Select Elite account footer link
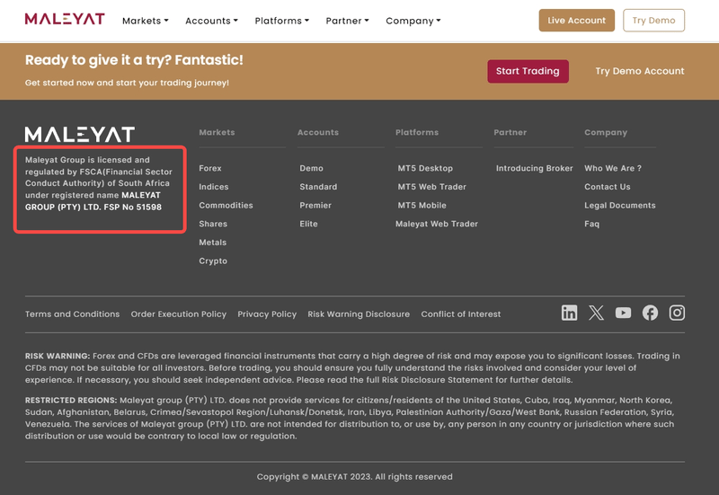Screen dimensions: 719x495 coord(308,224)
